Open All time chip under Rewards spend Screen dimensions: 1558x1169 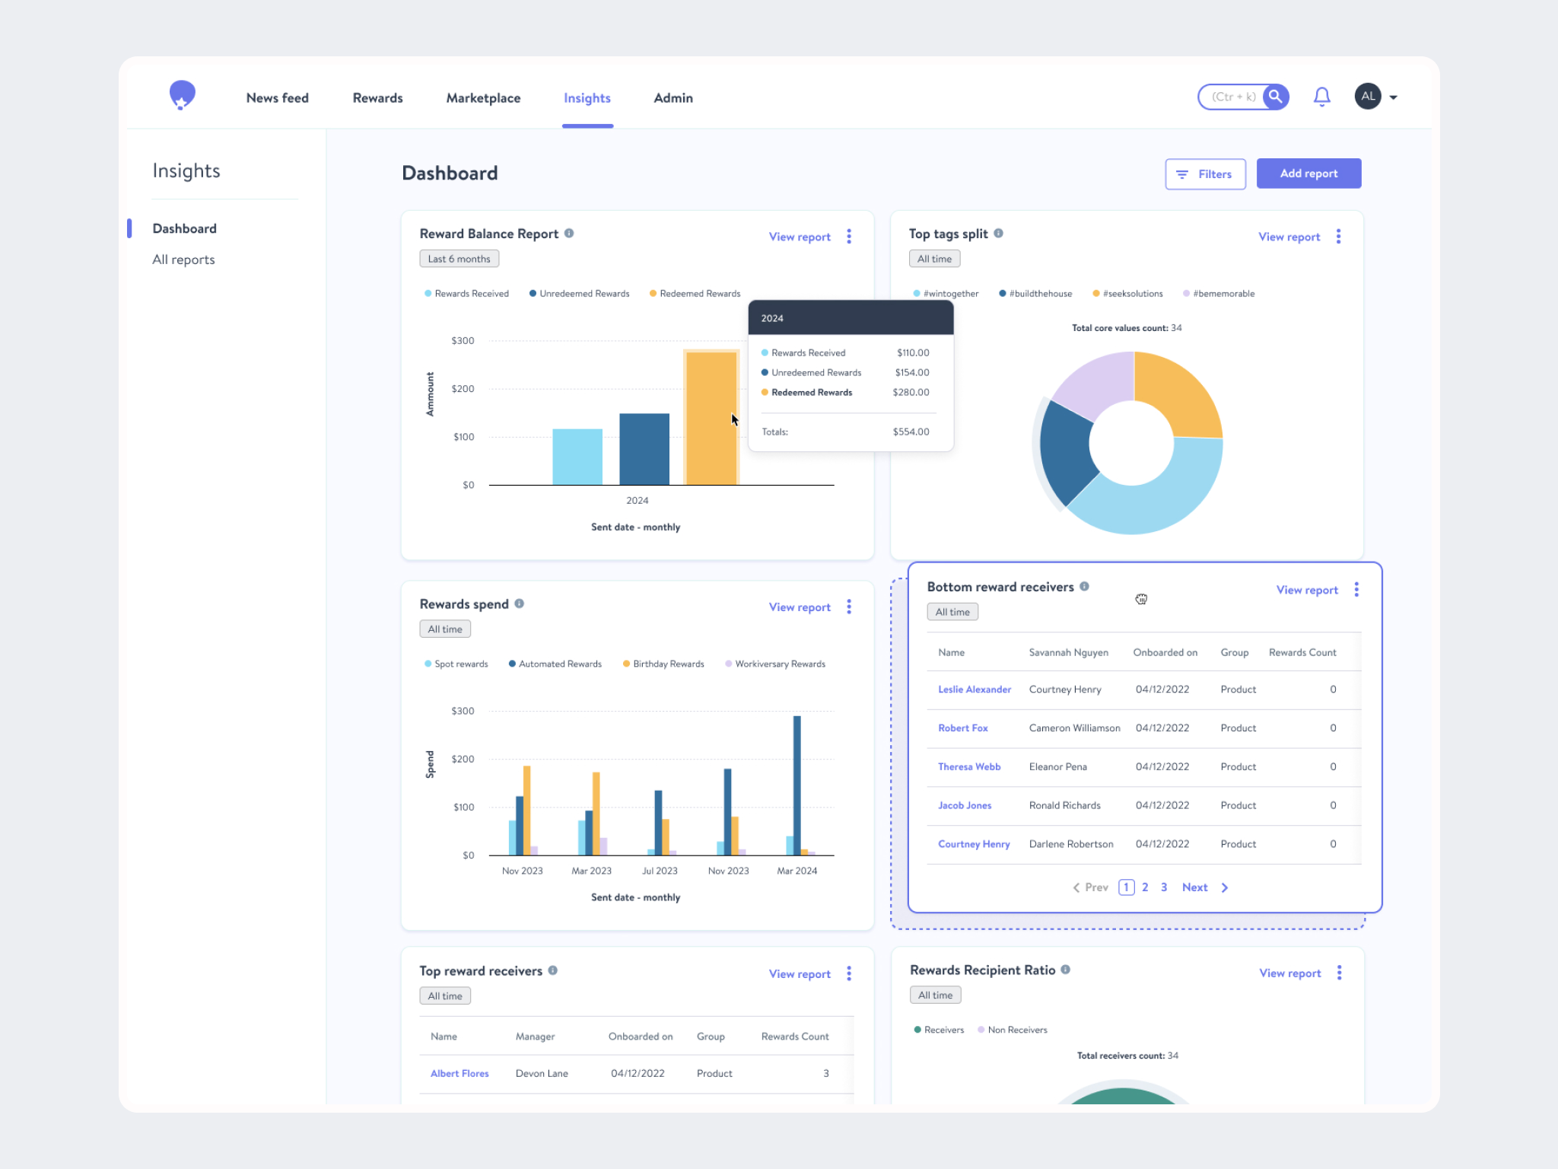click(x=445, y=629)
